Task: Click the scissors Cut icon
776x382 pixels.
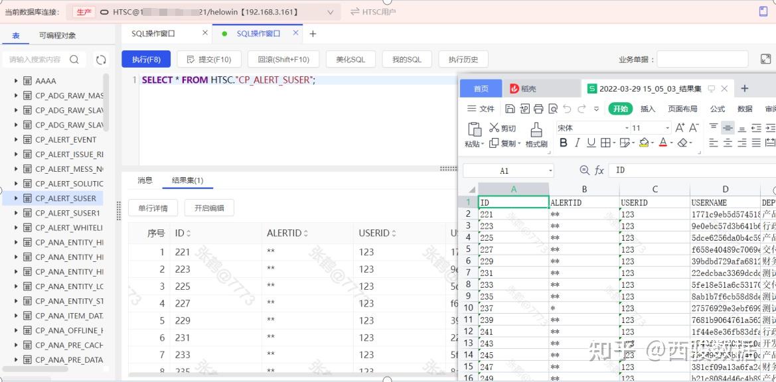Action: [x=494, y=127]
